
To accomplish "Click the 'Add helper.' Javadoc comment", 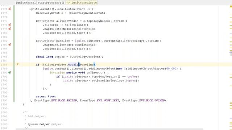I will click(x=37, y=116).
